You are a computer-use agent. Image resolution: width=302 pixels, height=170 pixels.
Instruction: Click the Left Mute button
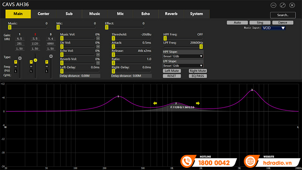(x=172, y=71)
